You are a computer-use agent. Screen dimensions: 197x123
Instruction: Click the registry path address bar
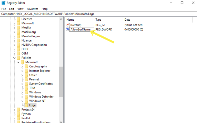pos(98,14)
